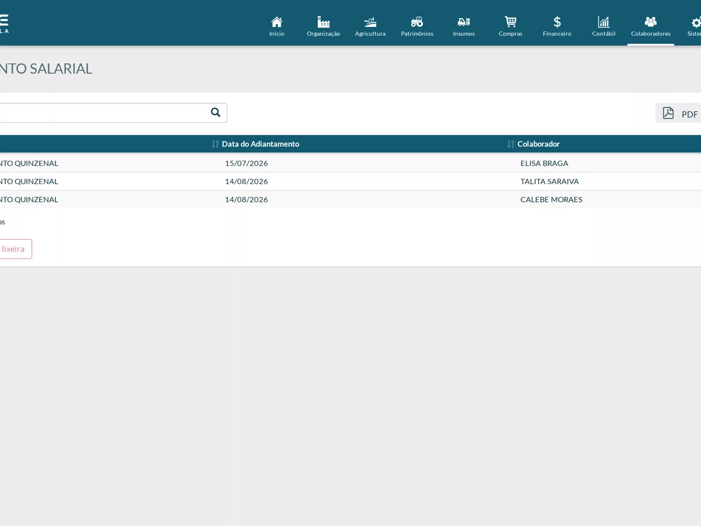
Task: Select the CALEBE MORAES row
Action: 350,199
